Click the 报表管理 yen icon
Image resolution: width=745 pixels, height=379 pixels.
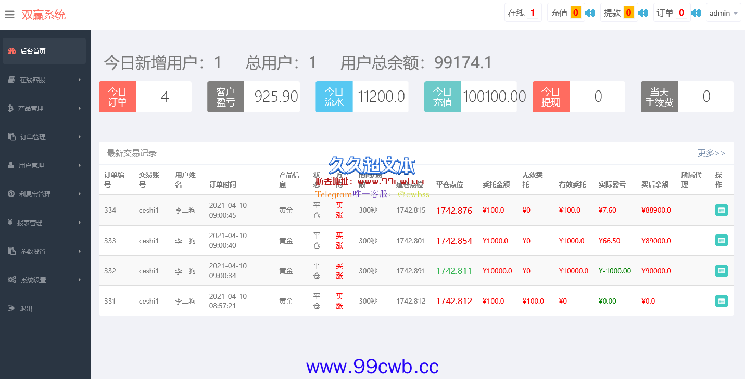click(10, 223)
